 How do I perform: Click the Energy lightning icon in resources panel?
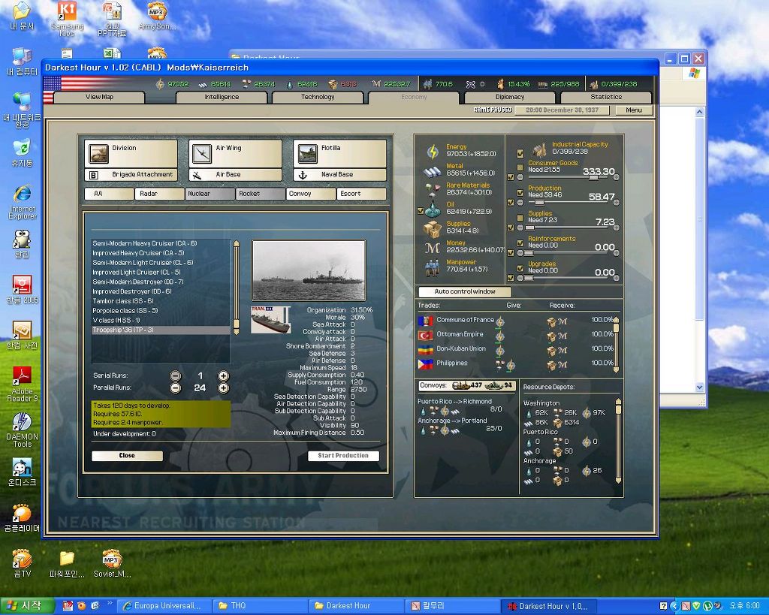tap(433, 152)
